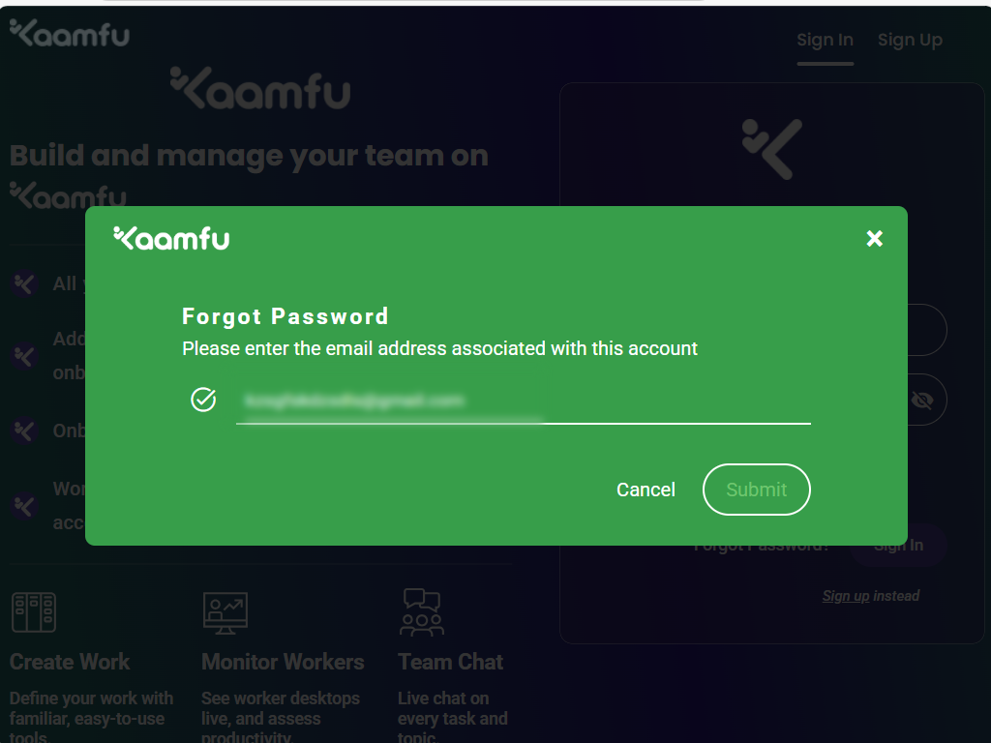Click the Kaamfu logo in the page header
The height and width of the screenshot is (743, 991).
tap(70, 33)
